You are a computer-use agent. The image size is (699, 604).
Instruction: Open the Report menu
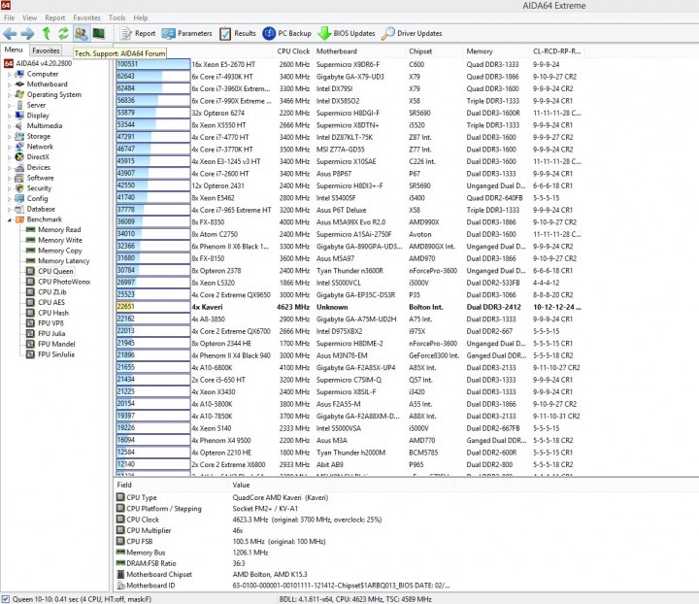[x=54, y=17]
